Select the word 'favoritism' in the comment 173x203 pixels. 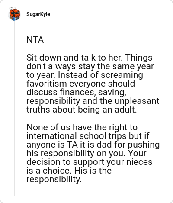coord(47,84)
